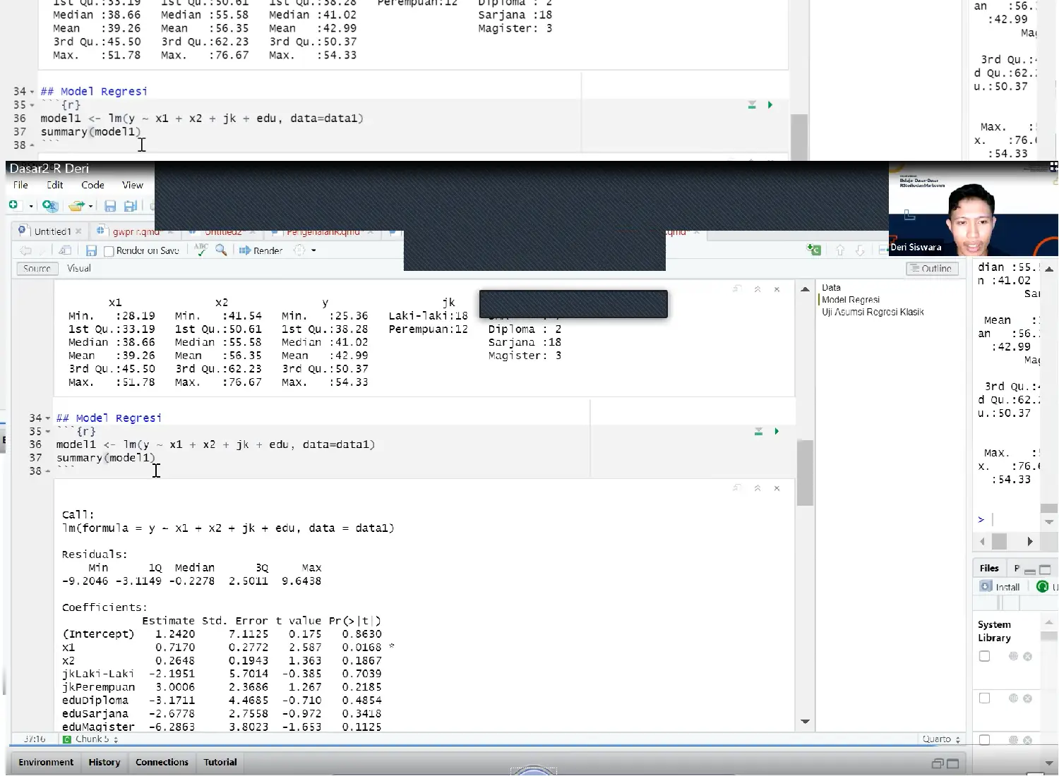Enable the Render on Save checkbox
This screenshot has height=776, width=1059.
pos(109,251)
